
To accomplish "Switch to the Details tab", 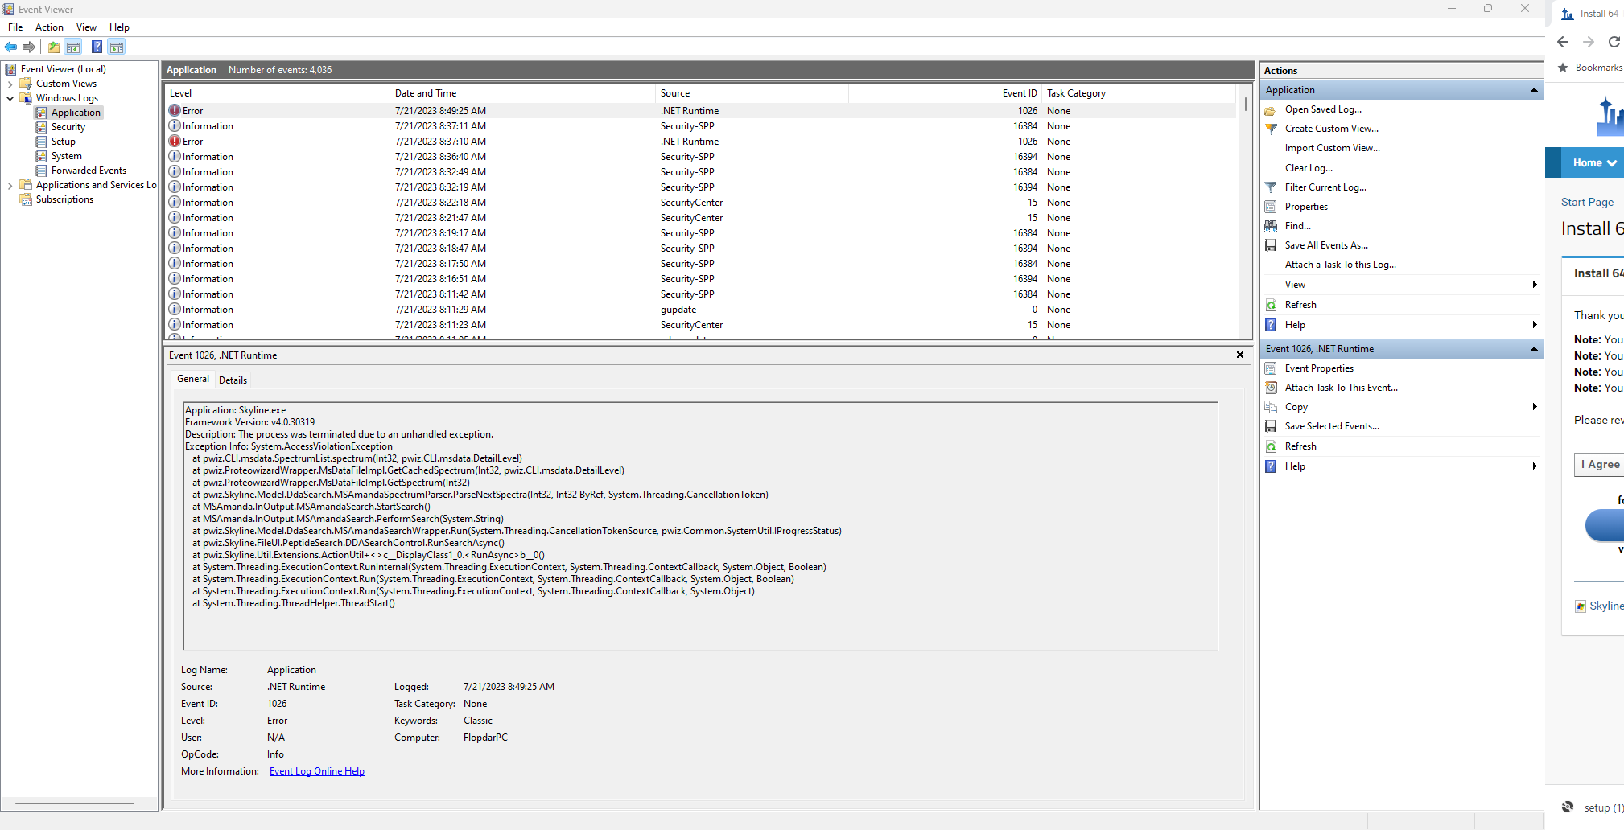I will click(x=233, y=380).
